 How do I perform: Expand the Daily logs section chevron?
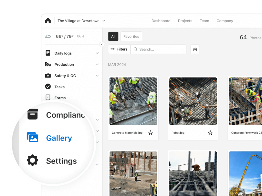97,53
